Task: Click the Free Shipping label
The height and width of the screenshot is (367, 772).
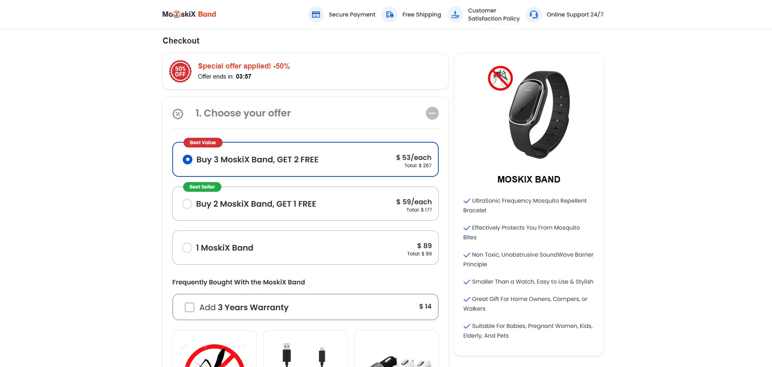Action: click(421, 15)
